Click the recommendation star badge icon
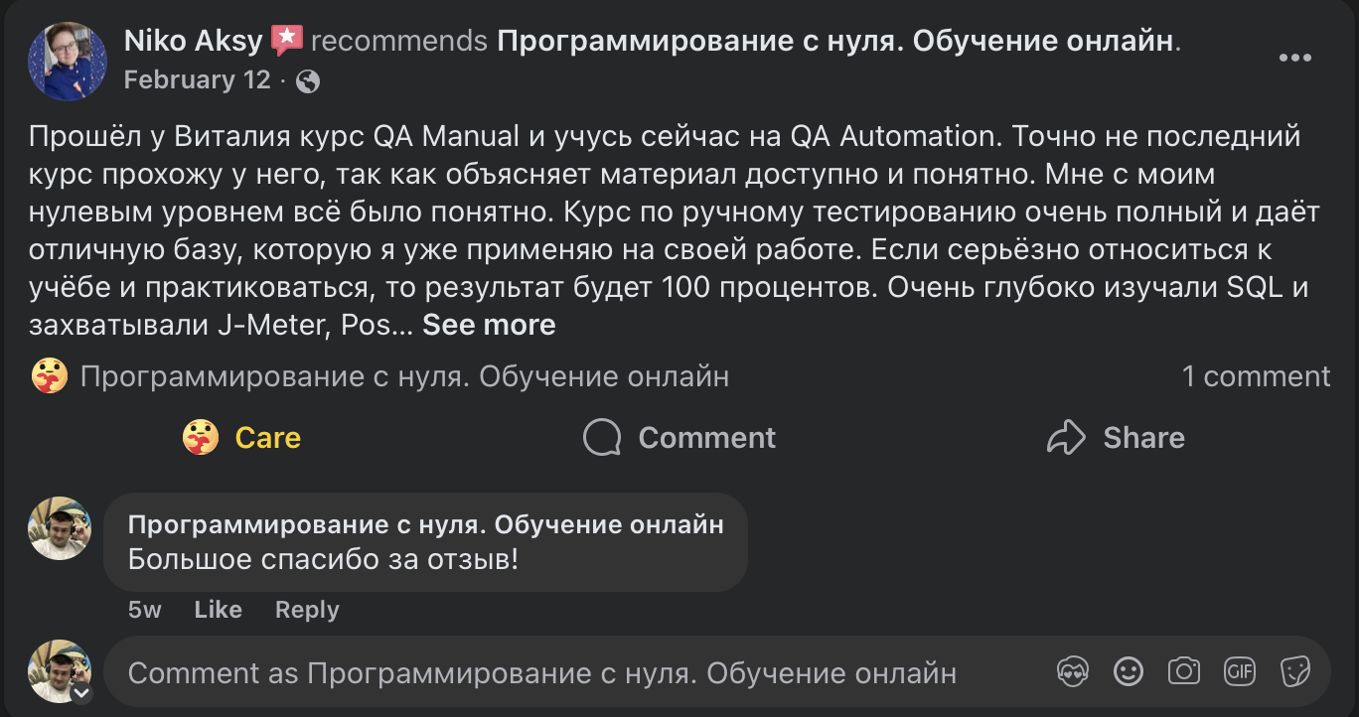This screenshot has width=1359, height=717. (287, 41)
